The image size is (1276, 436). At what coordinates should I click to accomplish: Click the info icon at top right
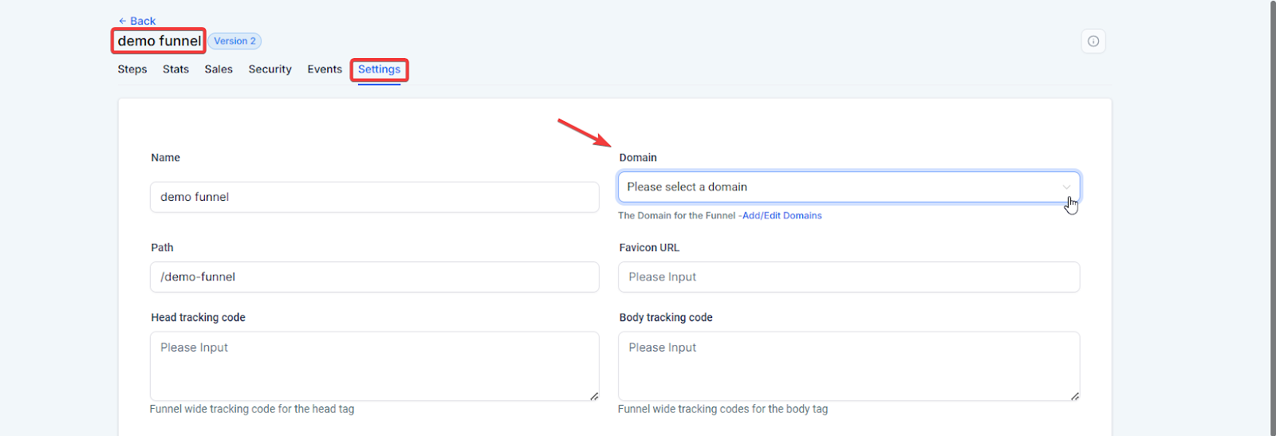click(x=1093, y=41)
